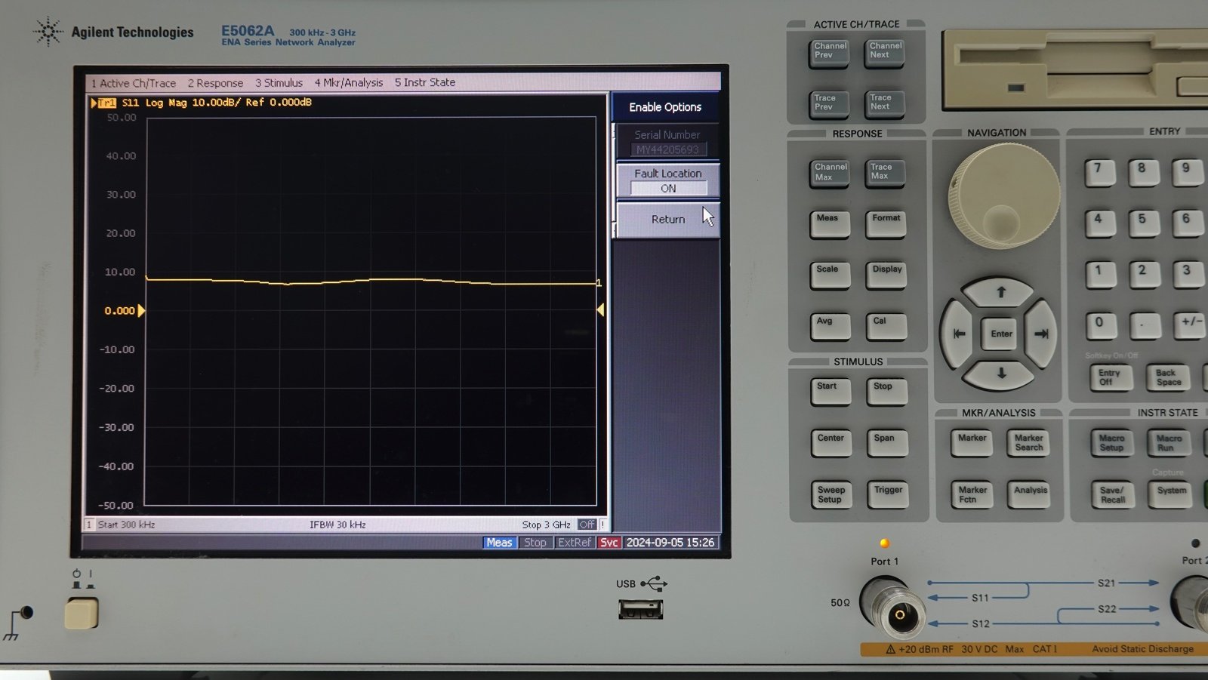Click the Trace Prev key
The width and height of the screenshot is (1208, 680).
pos(829,104)
